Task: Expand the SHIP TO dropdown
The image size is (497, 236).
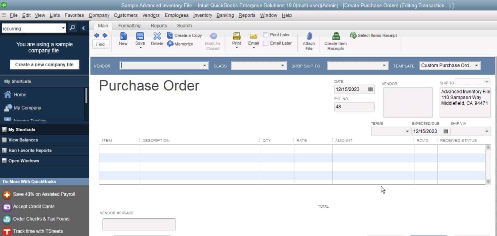Action: click(487, 82)
